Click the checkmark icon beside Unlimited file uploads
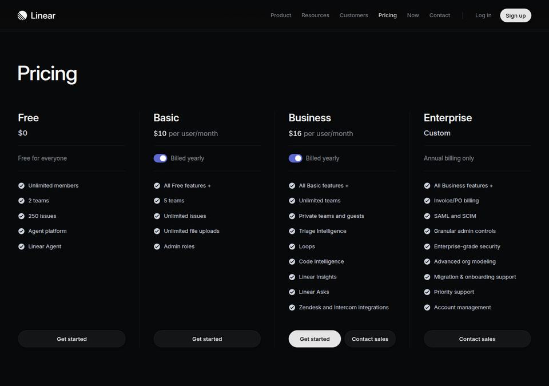This screenshot has width=549, height=386. (157, 231)
